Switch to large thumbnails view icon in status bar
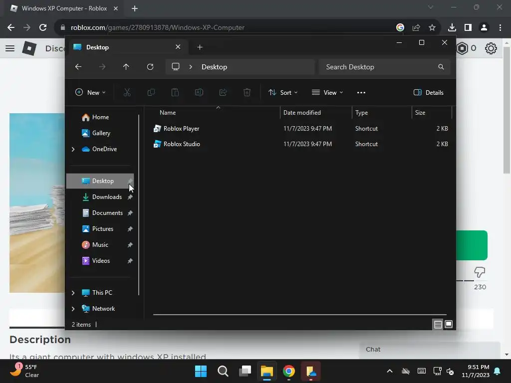 (x=449, y=324)
